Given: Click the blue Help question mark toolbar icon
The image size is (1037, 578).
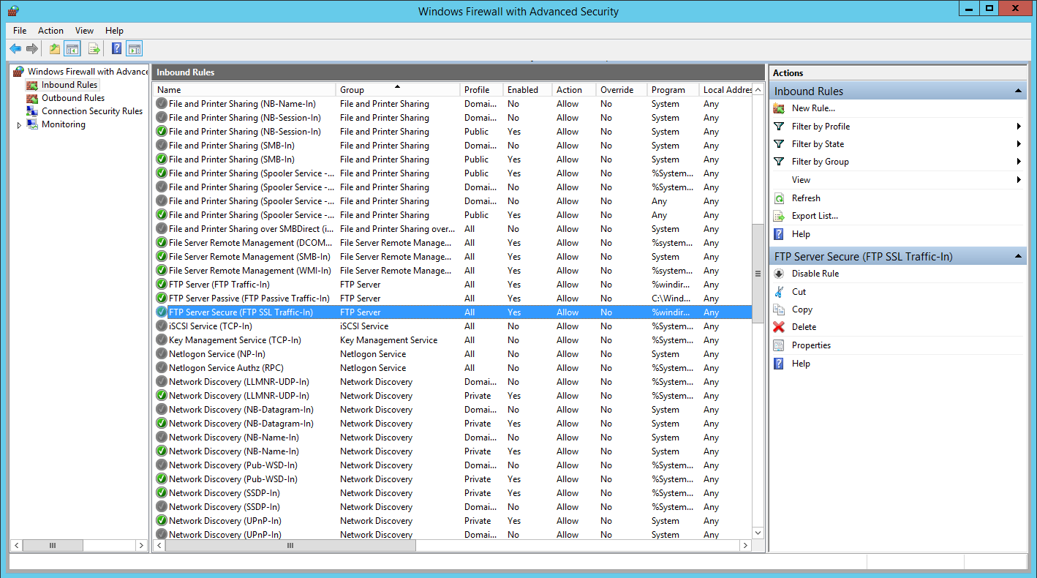Looking at the screenshot, I should pos(116,49).
